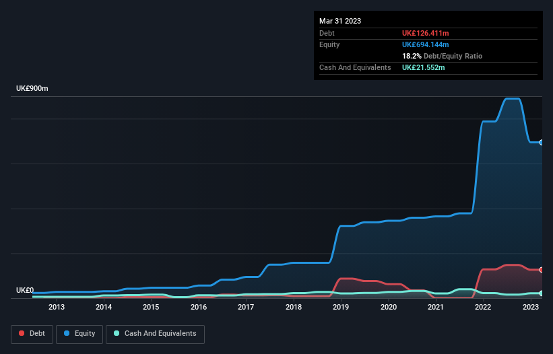The height and width of the screenshot is (354, 553).
Task: Click the red Debt legend dot
Action: 22,333
